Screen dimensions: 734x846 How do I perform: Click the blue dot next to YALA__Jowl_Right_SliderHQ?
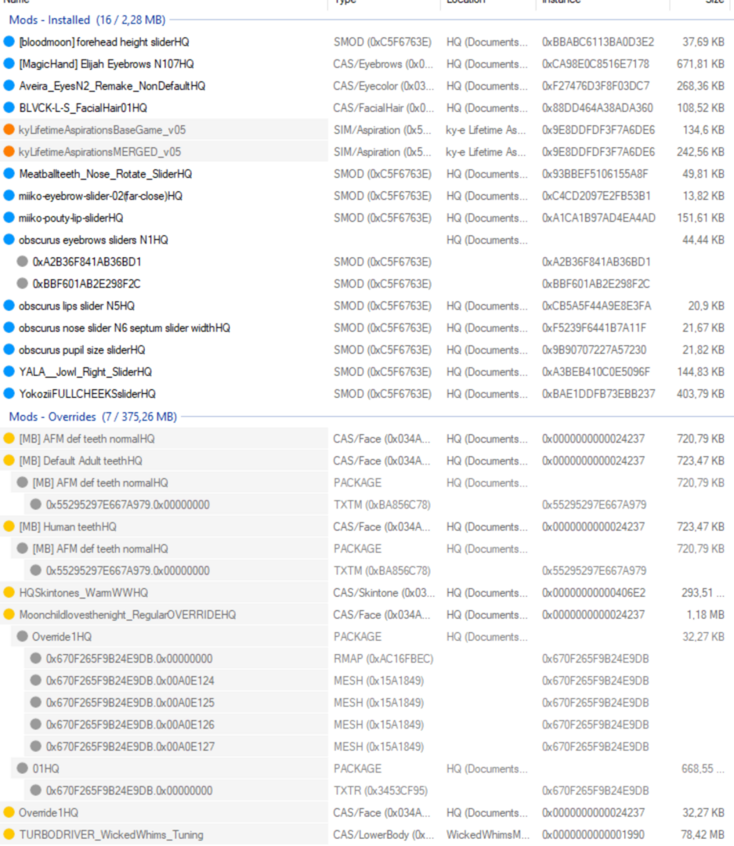click(9, 372)
